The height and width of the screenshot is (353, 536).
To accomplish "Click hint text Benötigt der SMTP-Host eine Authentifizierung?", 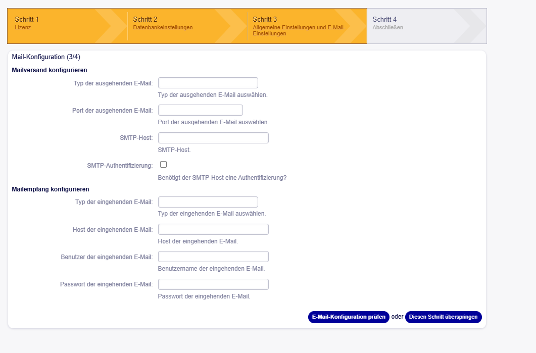I will click(x=222, y=178).
